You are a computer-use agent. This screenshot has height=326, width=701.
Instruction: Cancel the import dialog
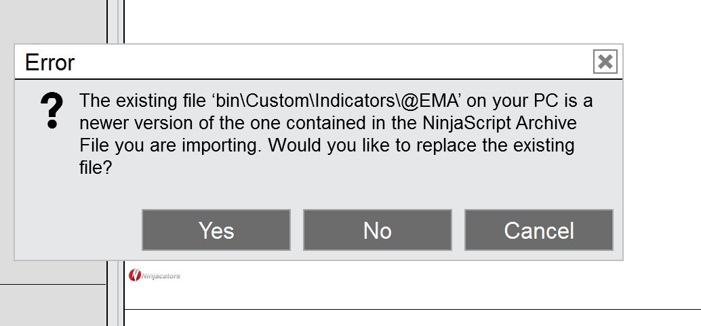pos(539,230)
